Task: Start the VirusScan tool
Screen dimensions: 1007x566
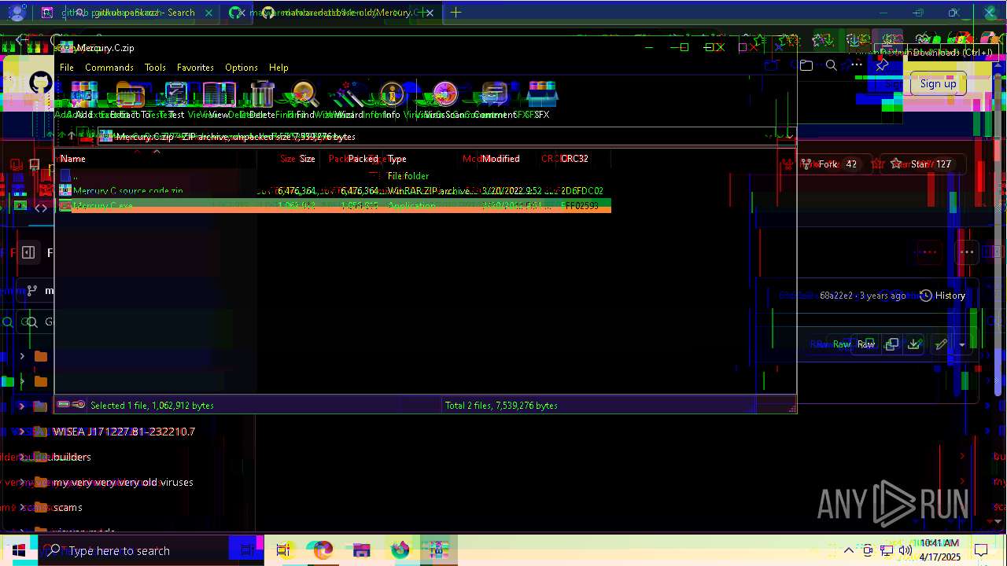Action: coord(444,100)
